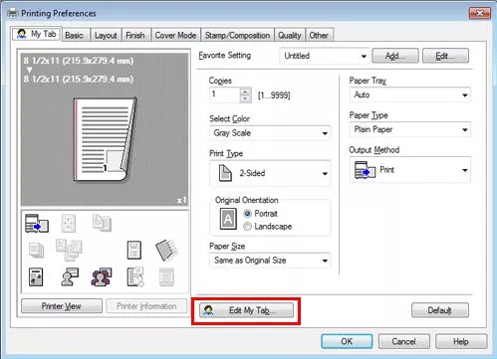The height and width of the screenshot is (359, 497).
Task: Click the Copies number input field
Action: pyautogui.click(x=225, y=95)
